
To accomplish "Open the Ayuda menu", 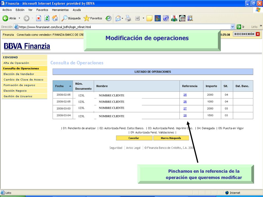I will pos(77,10).
